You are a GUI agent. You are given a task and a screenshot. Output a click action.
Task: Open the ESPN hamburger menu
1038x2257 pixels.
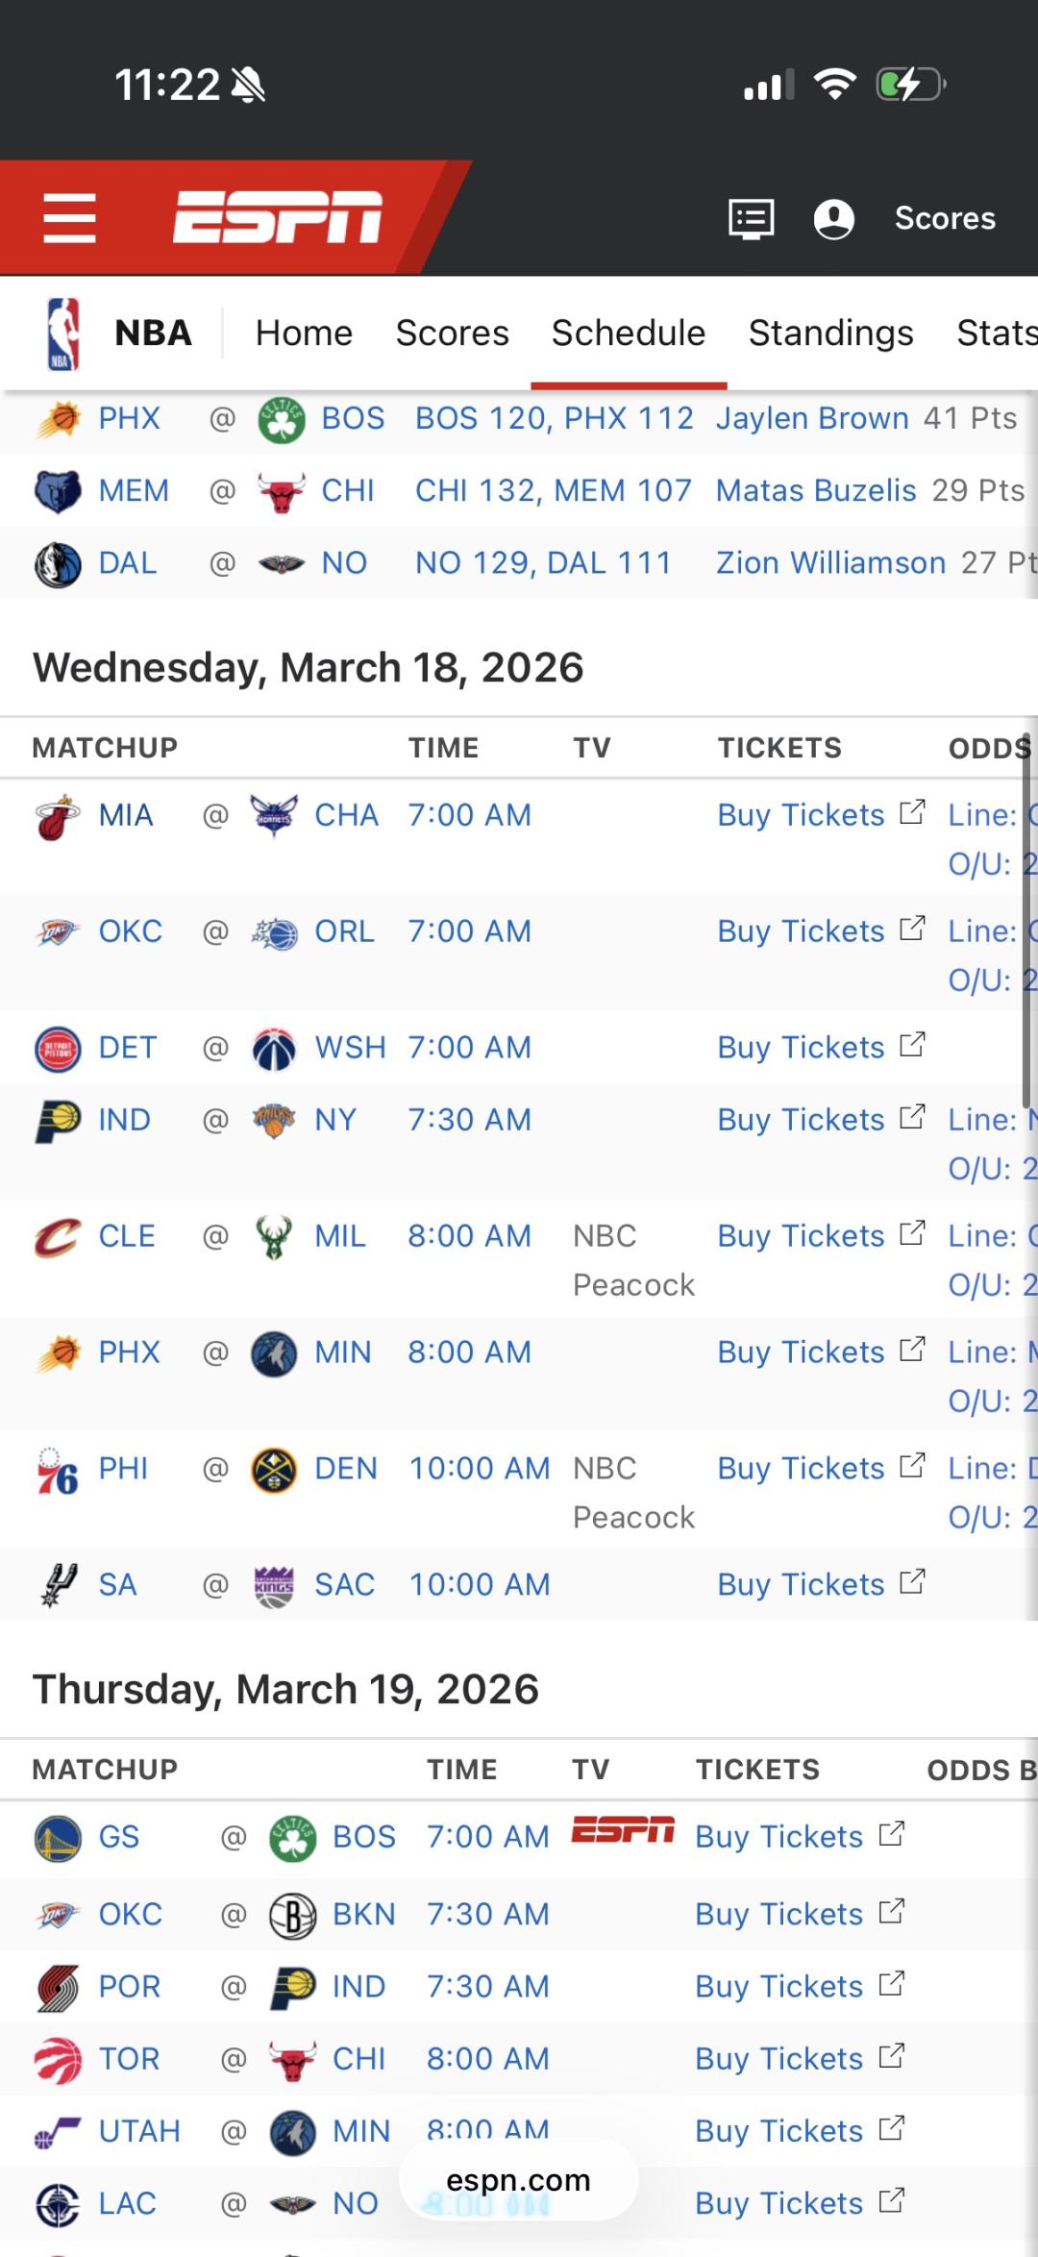pos(69,218)
